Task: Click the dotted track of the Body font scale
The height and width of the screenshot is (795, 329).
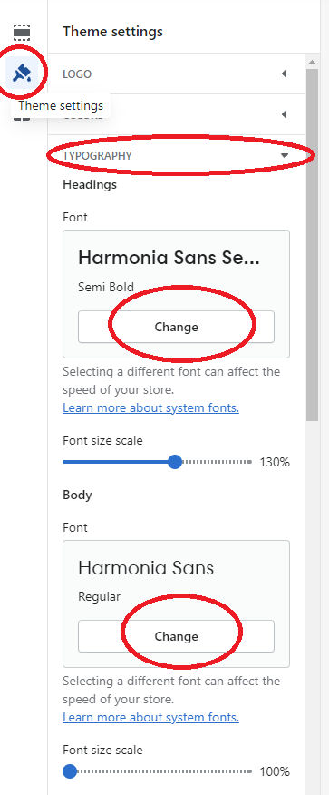Action: [x=164, y=771]
